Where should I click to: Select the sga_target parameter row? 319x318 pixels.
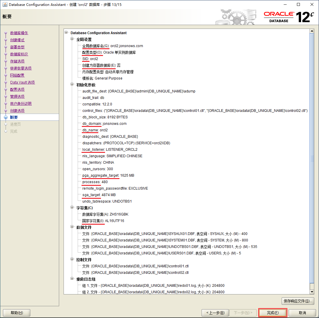[99, 195]
